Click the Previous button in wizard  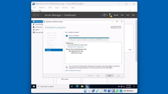(90, 75)
